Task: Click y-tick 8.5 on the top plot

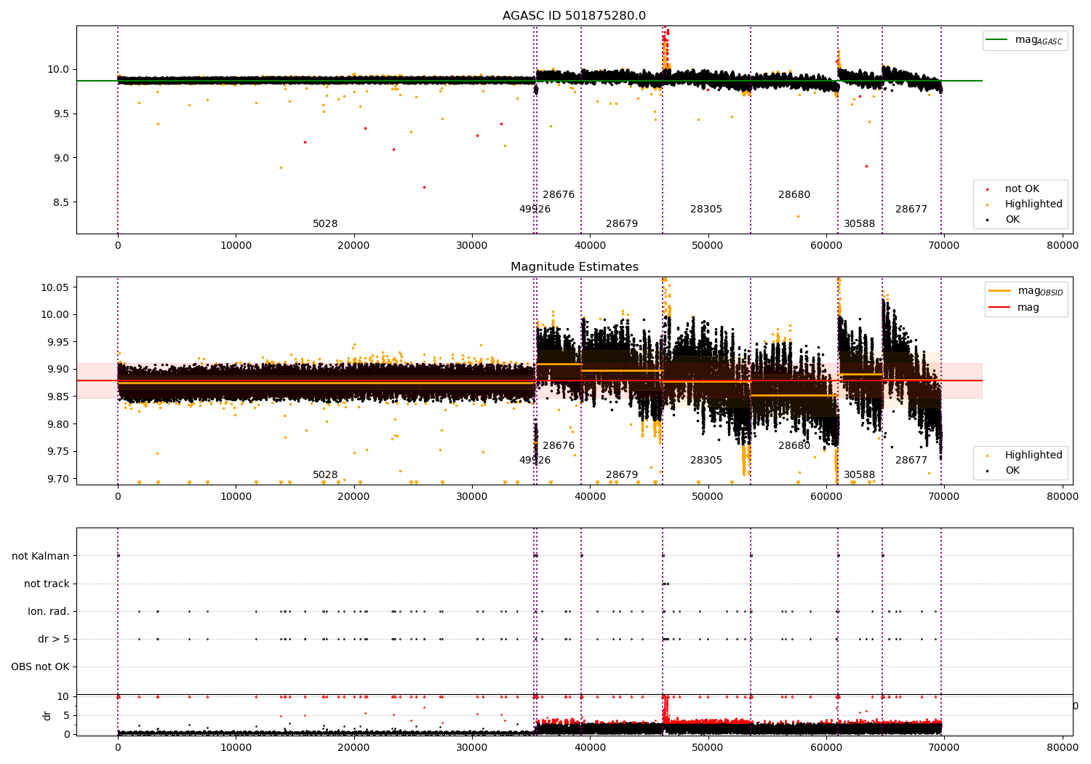Action: (61, 202)
